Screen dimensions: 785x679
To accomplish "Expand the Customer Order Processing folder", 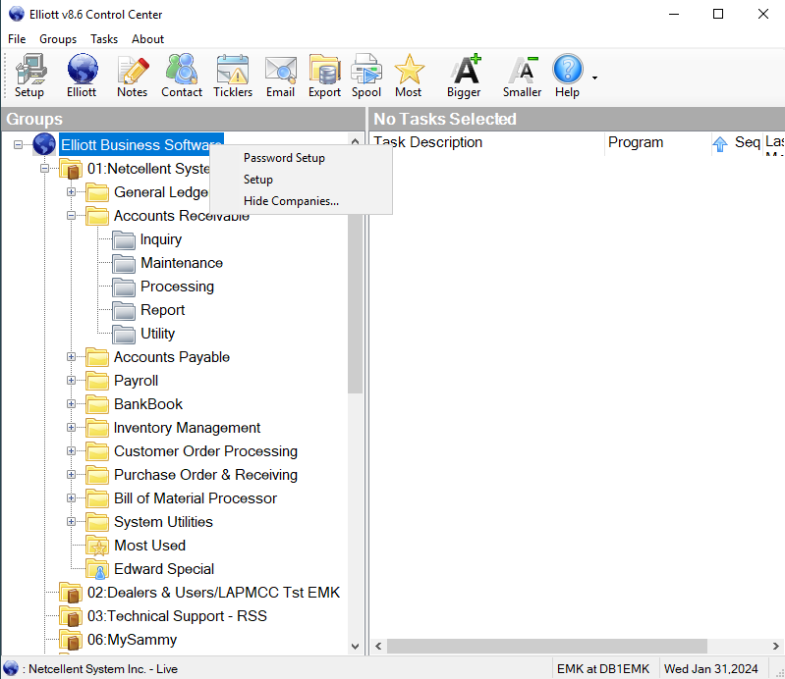I will click(x=71, y=451).
